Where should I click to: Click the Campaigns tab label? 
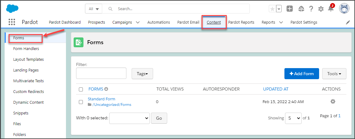pos(122,22)
